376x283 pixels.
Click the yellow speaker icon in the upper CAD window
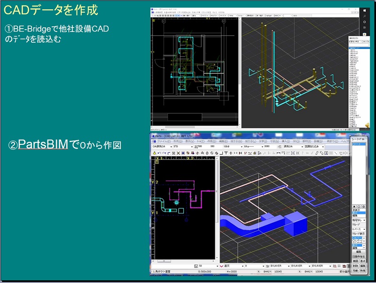[367, 125]
